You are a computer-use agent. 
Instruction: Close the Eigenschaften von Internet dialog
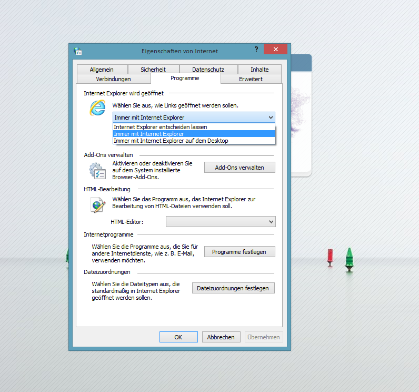(x=275, y=49)
